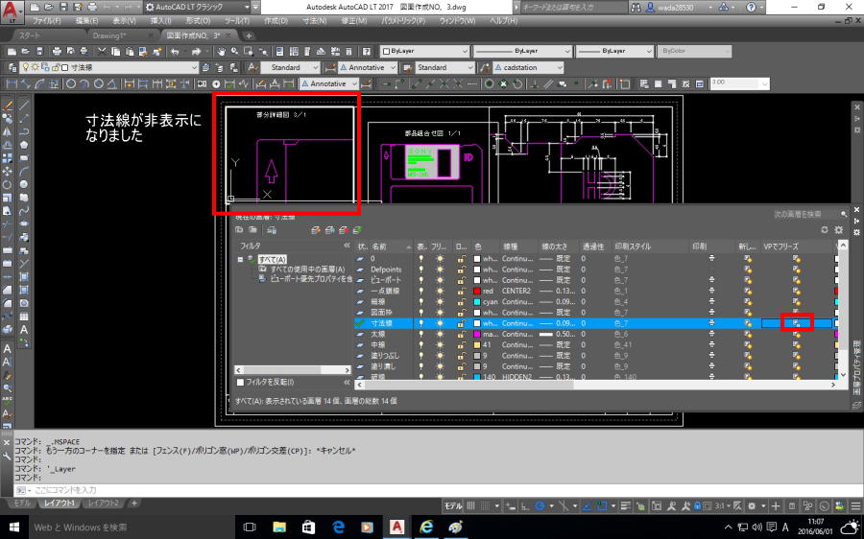Click the save icon in quick access toolbar
Viewport: 864px width, 539px height.
pos(62,7)
